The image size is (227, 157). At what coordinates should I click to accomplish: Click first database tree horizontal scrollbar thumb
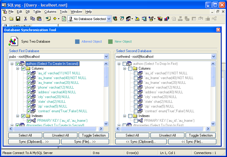point(55,129)
